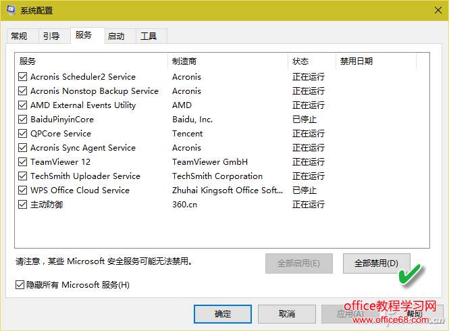Click manufacturer cell TechSmith Corporation

click(217, 176)
